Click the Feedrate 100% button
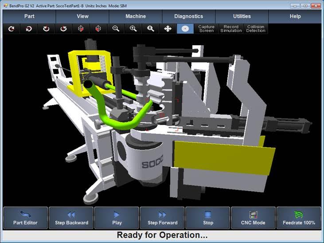This screenshot has height=243, width=324. [x=299, y=218]
